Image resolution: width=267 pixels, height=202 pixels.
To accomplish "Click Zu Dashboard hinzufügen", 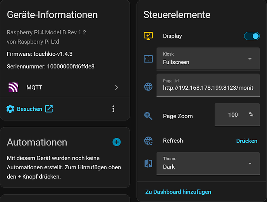I will coord(178,192).
